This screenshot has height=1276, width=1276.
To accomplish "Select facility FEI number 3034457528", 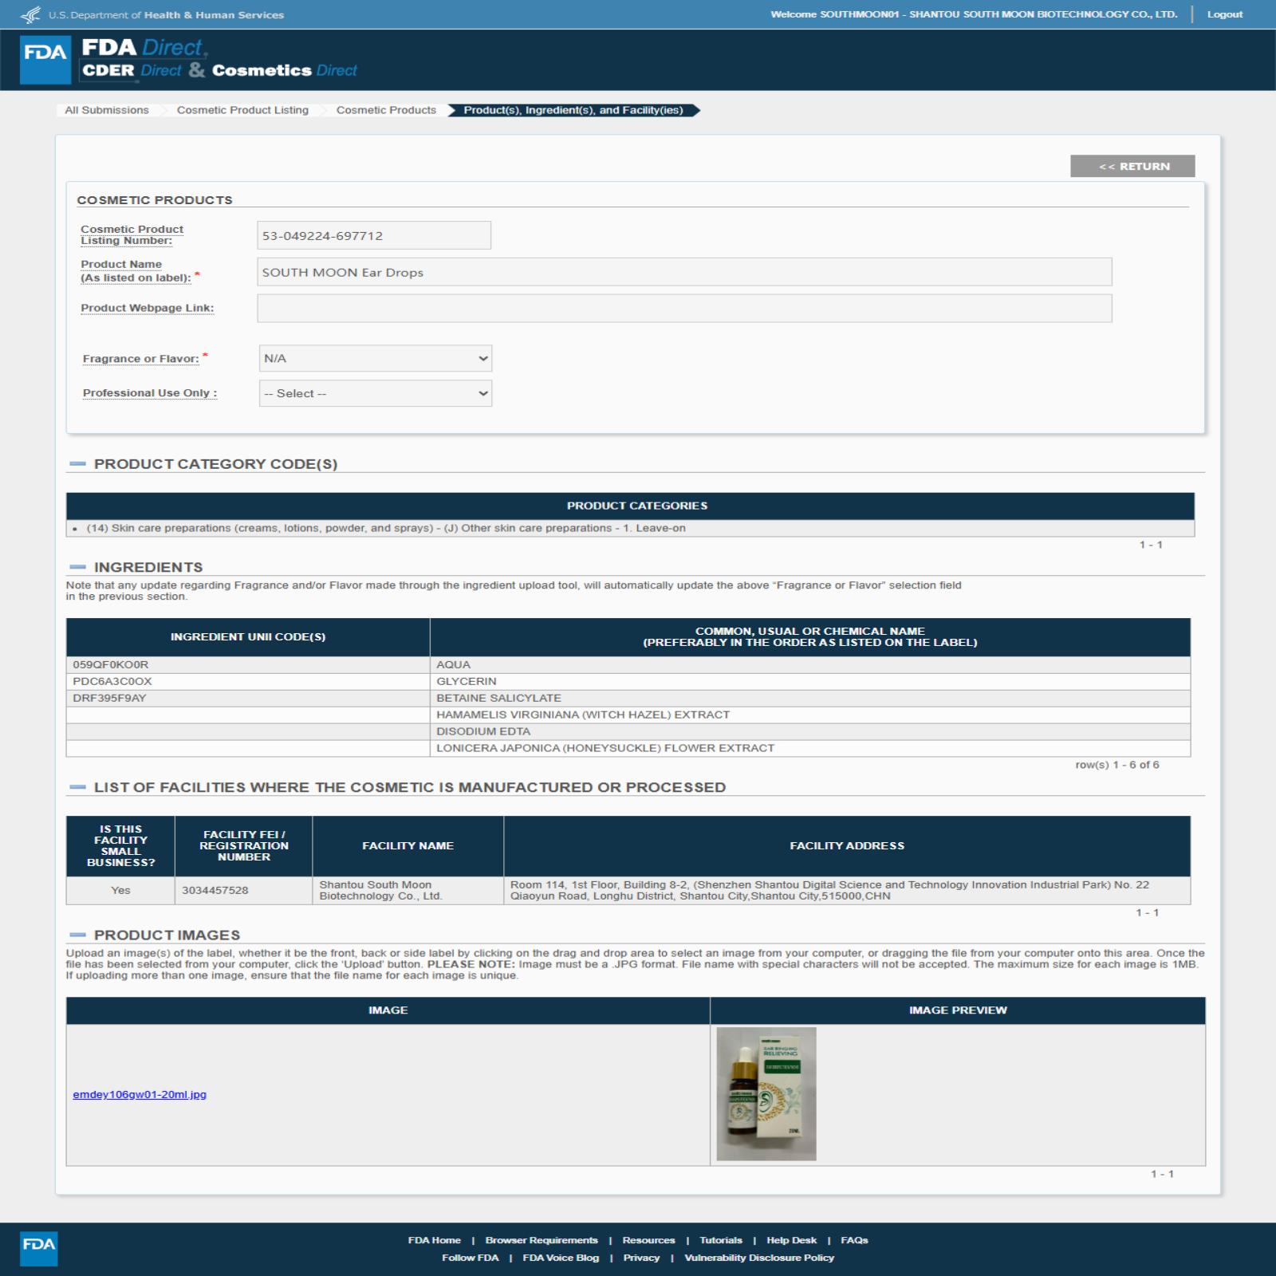I will coord(243,890).
